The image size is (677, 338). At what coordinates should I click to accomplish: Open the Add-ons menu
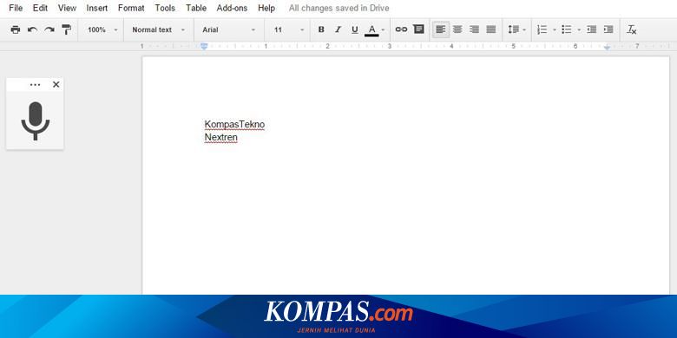pyautogui.click(x=232, y=8)
